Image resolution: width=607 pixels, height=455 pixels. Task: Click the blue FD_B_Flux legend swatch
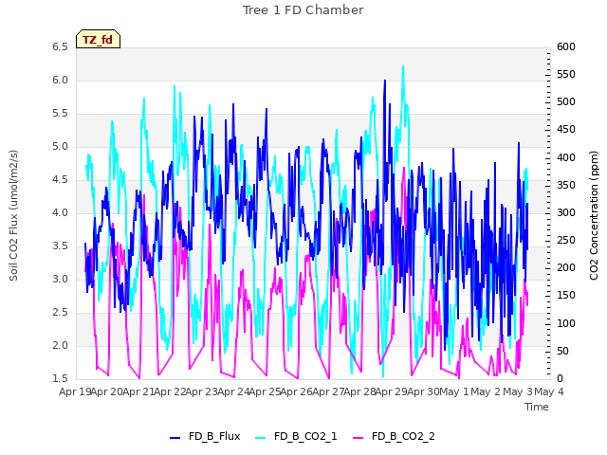click(x=175, y=438)
